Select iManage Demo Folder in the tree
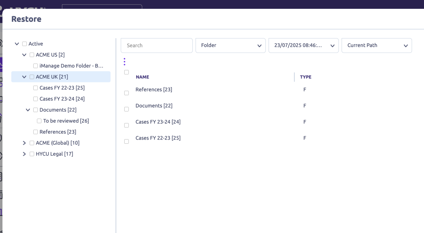 (x=71, y=66)
